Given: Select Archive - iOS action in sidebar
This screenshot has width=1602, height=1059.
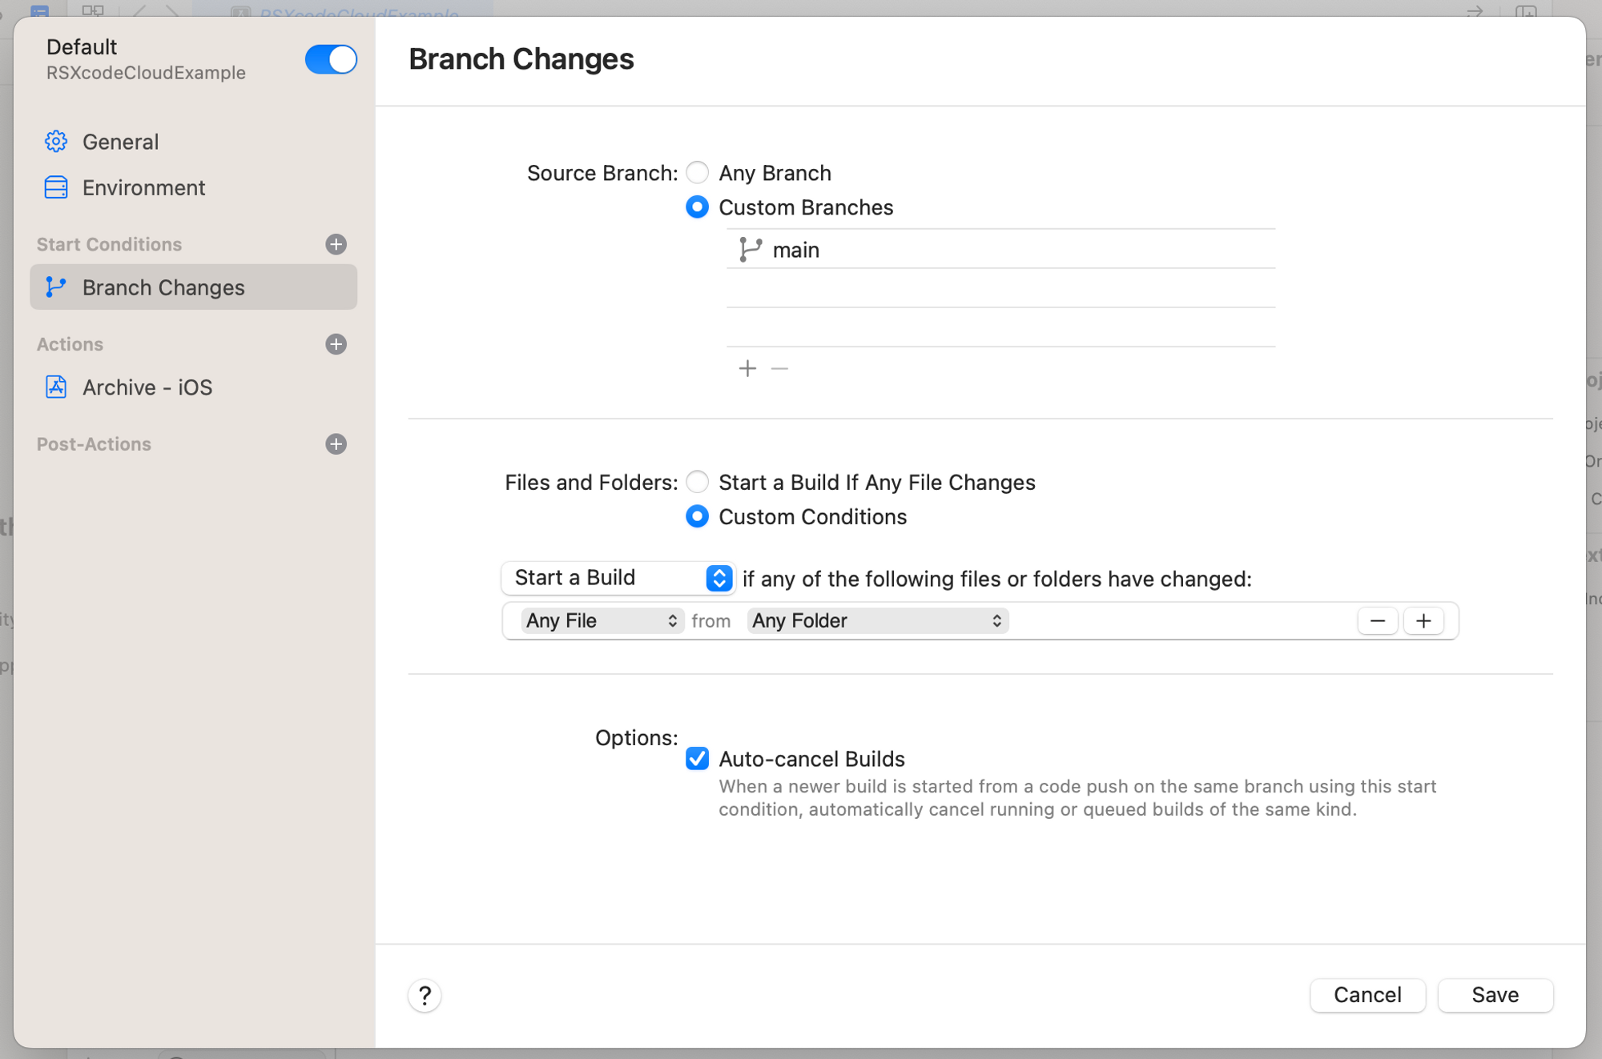Looking at the screenshot, I should 147,387.
